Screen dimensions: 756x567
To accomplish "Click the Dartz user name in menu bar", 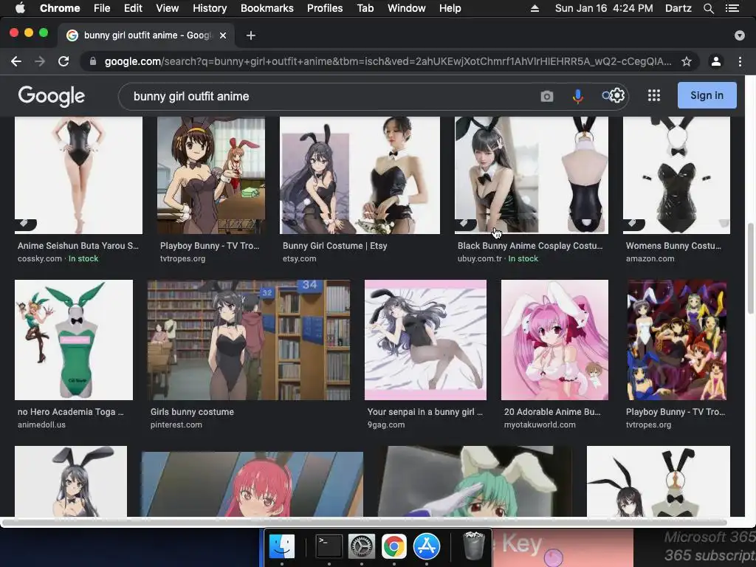I will (x=678, y=8).
